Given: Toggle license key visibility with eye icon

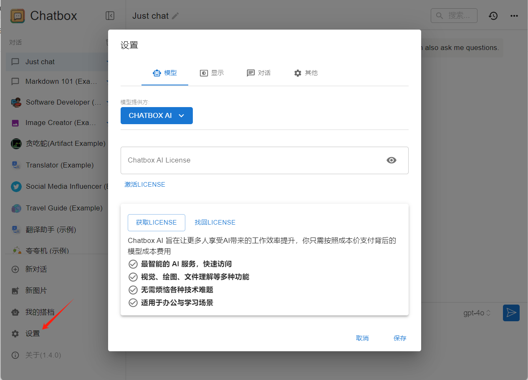Looking at the screenshot, I should click(391, 160).
